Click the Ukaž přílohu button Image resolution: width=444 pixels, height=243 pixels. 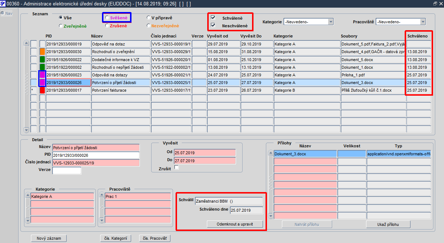(388, 224)
